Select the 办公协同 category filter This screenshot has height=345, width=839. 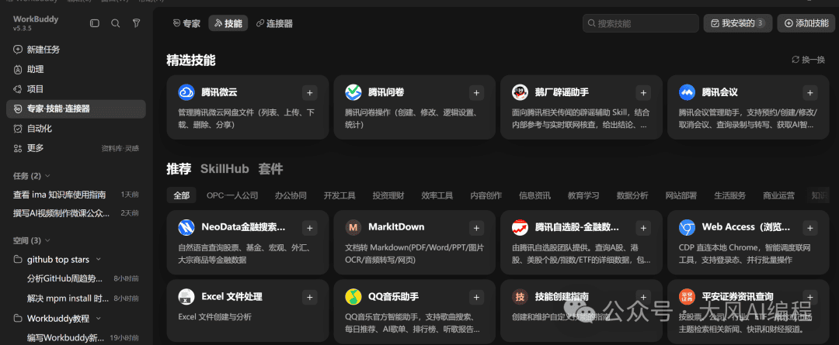[291, 195]
